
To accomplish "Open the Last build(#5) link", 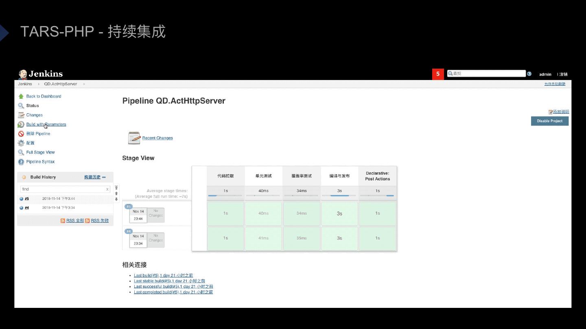I will (x=164, y=275).
